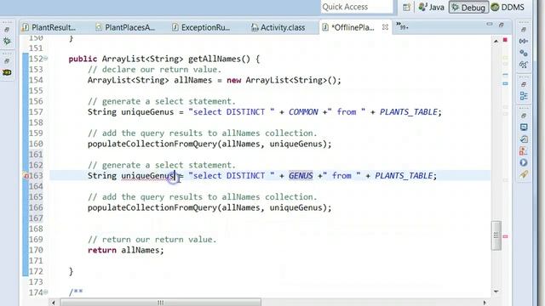Click populateCollectionFromQuery on line 166
Viewport: 545px width, 306px height.
click(x=152, y=207)
